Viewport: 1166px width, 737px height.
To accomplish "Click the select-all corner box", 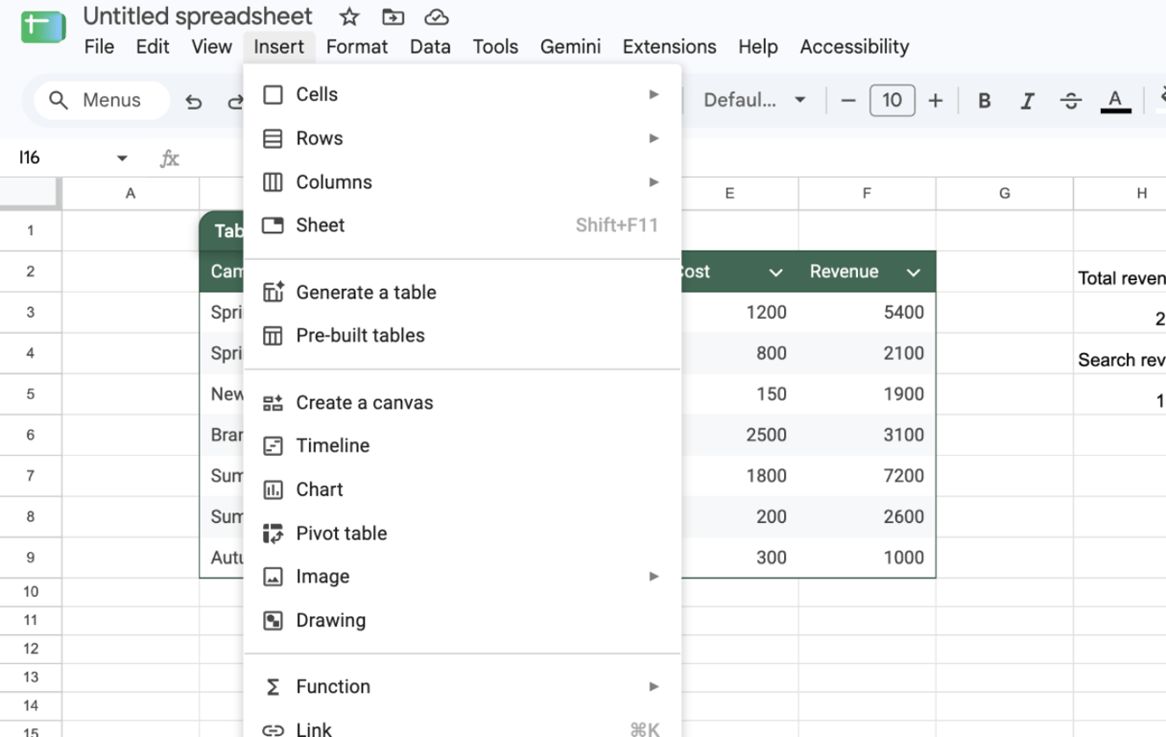I will click(x=31, y=193).
